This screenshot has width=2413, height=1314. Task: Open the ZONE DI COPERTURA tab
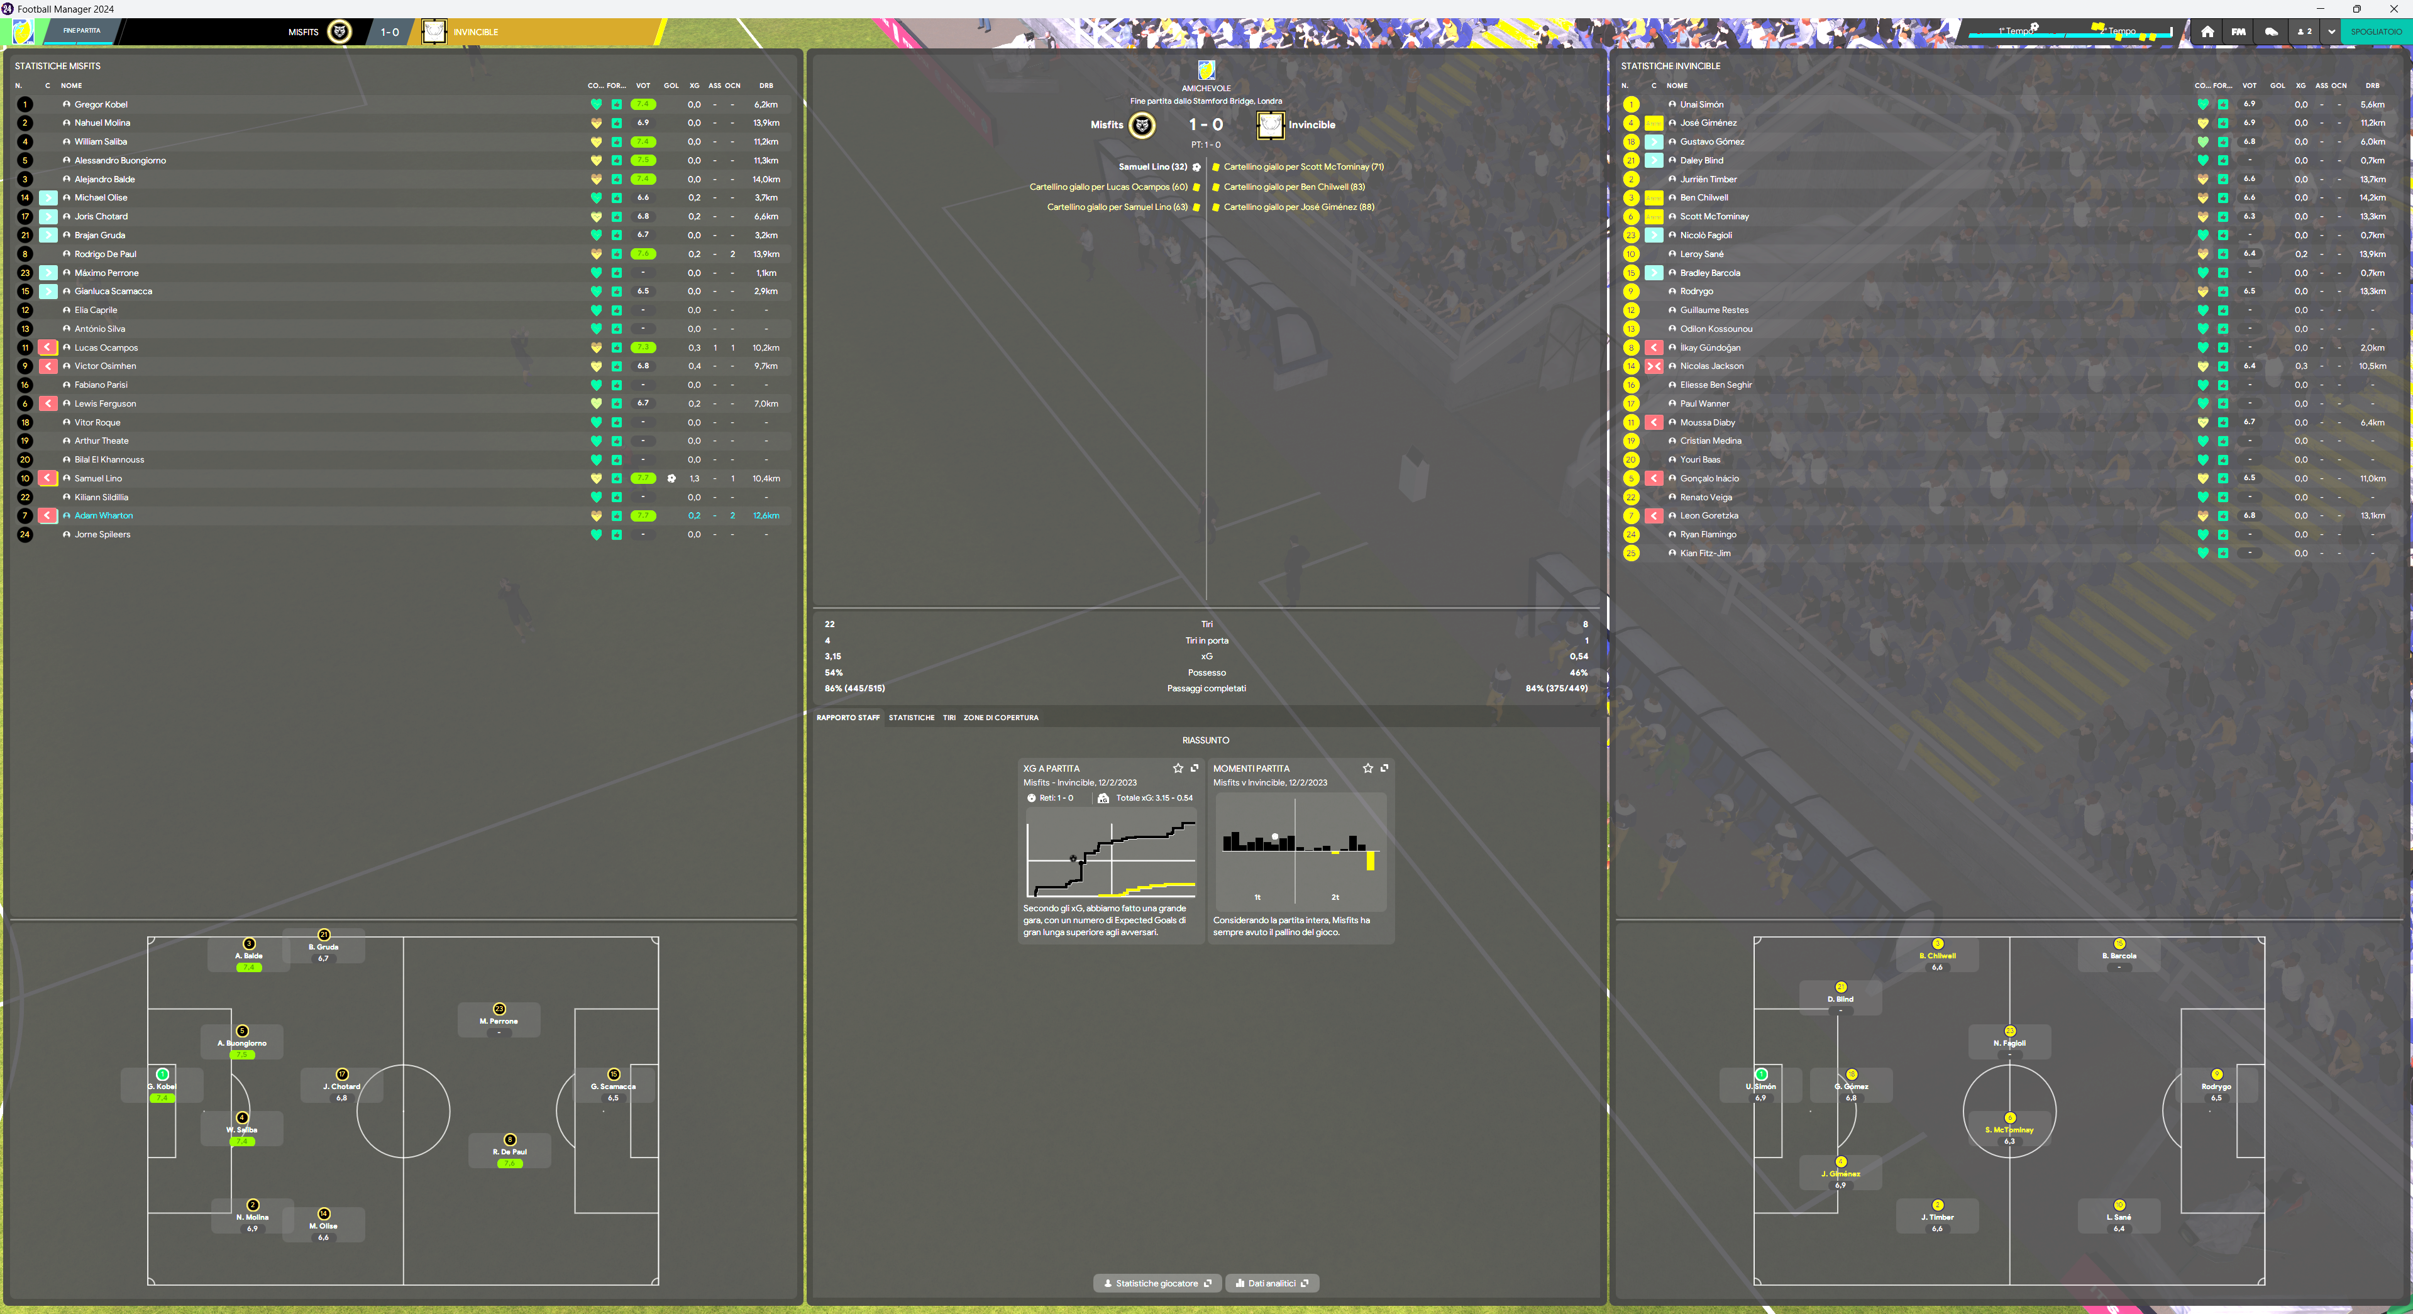pyautogui.click(x=1000, y=718)
